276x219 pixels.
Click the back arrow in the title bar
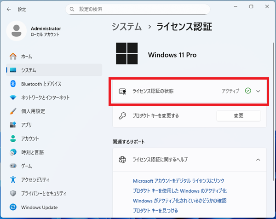pyautogui.click(x=9, y=9)
